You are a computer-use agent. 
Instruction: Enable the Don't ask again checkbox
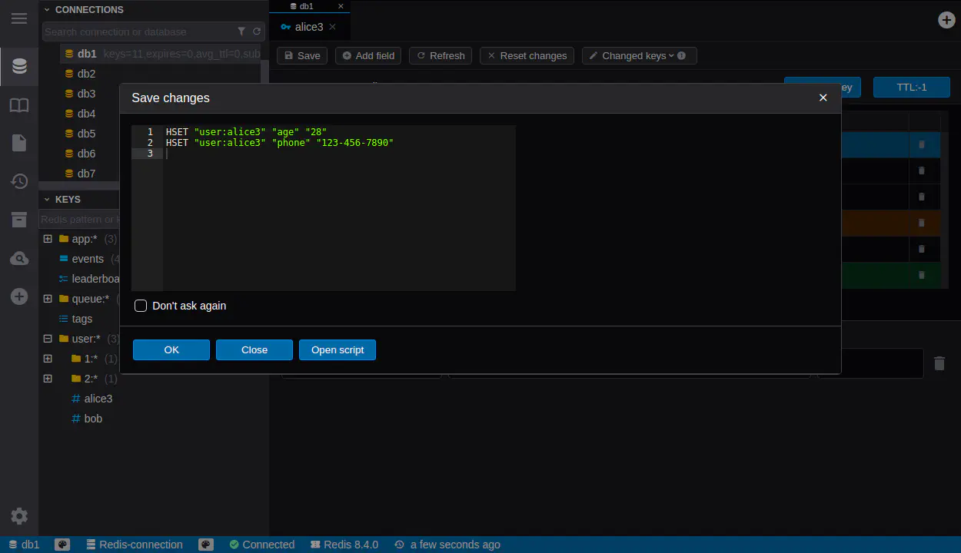click(x=141, y=306)
